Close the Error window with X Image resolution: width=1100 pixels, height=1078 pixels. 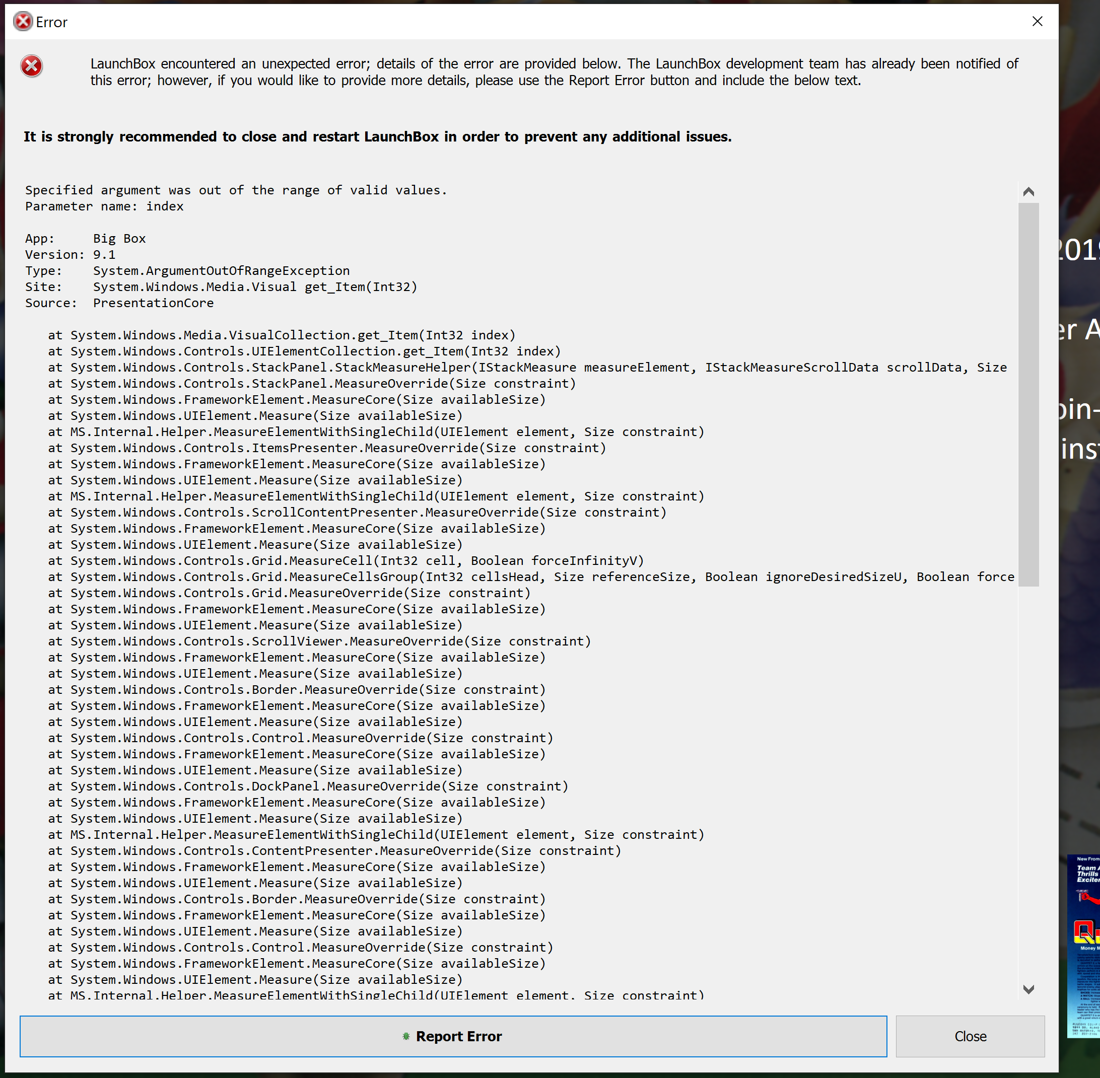point(1037,22)
